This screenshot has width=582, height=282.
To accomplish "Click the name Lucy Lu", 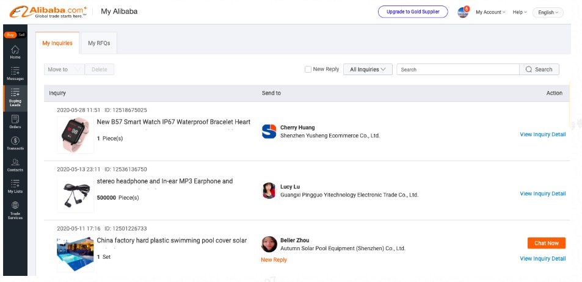I will point(290,187).
